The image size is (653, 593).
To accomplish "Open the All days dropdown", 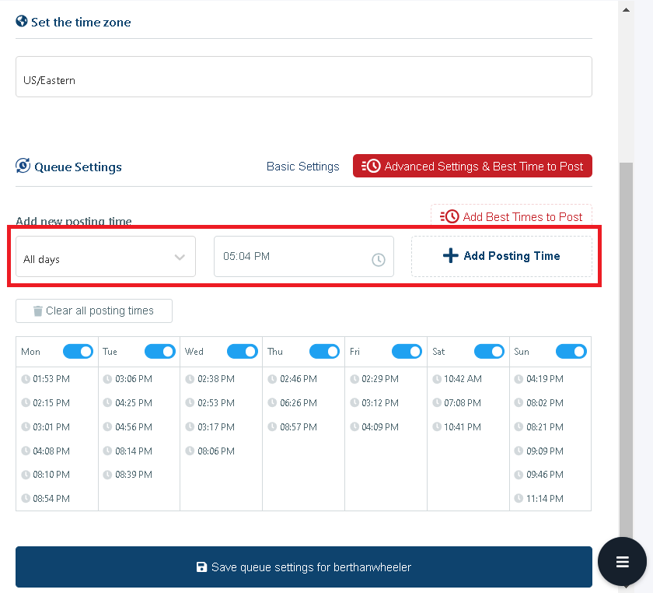I will point(105,256).
